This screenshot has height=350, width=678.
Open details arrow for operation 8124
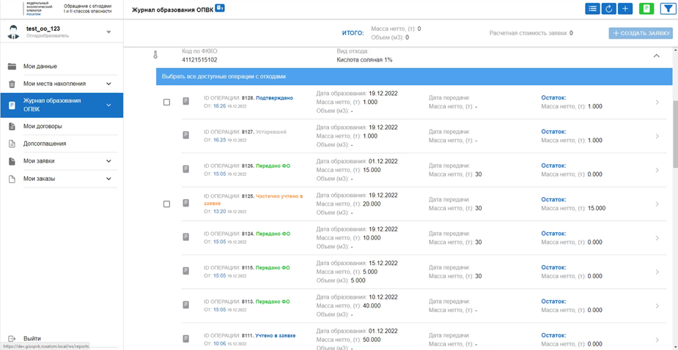point(657,238)
